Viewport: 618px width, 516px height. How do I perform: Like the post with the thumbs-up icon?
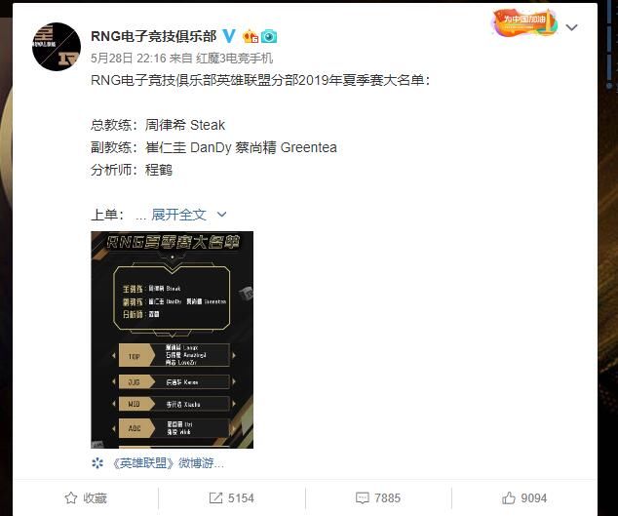point(509,497)
